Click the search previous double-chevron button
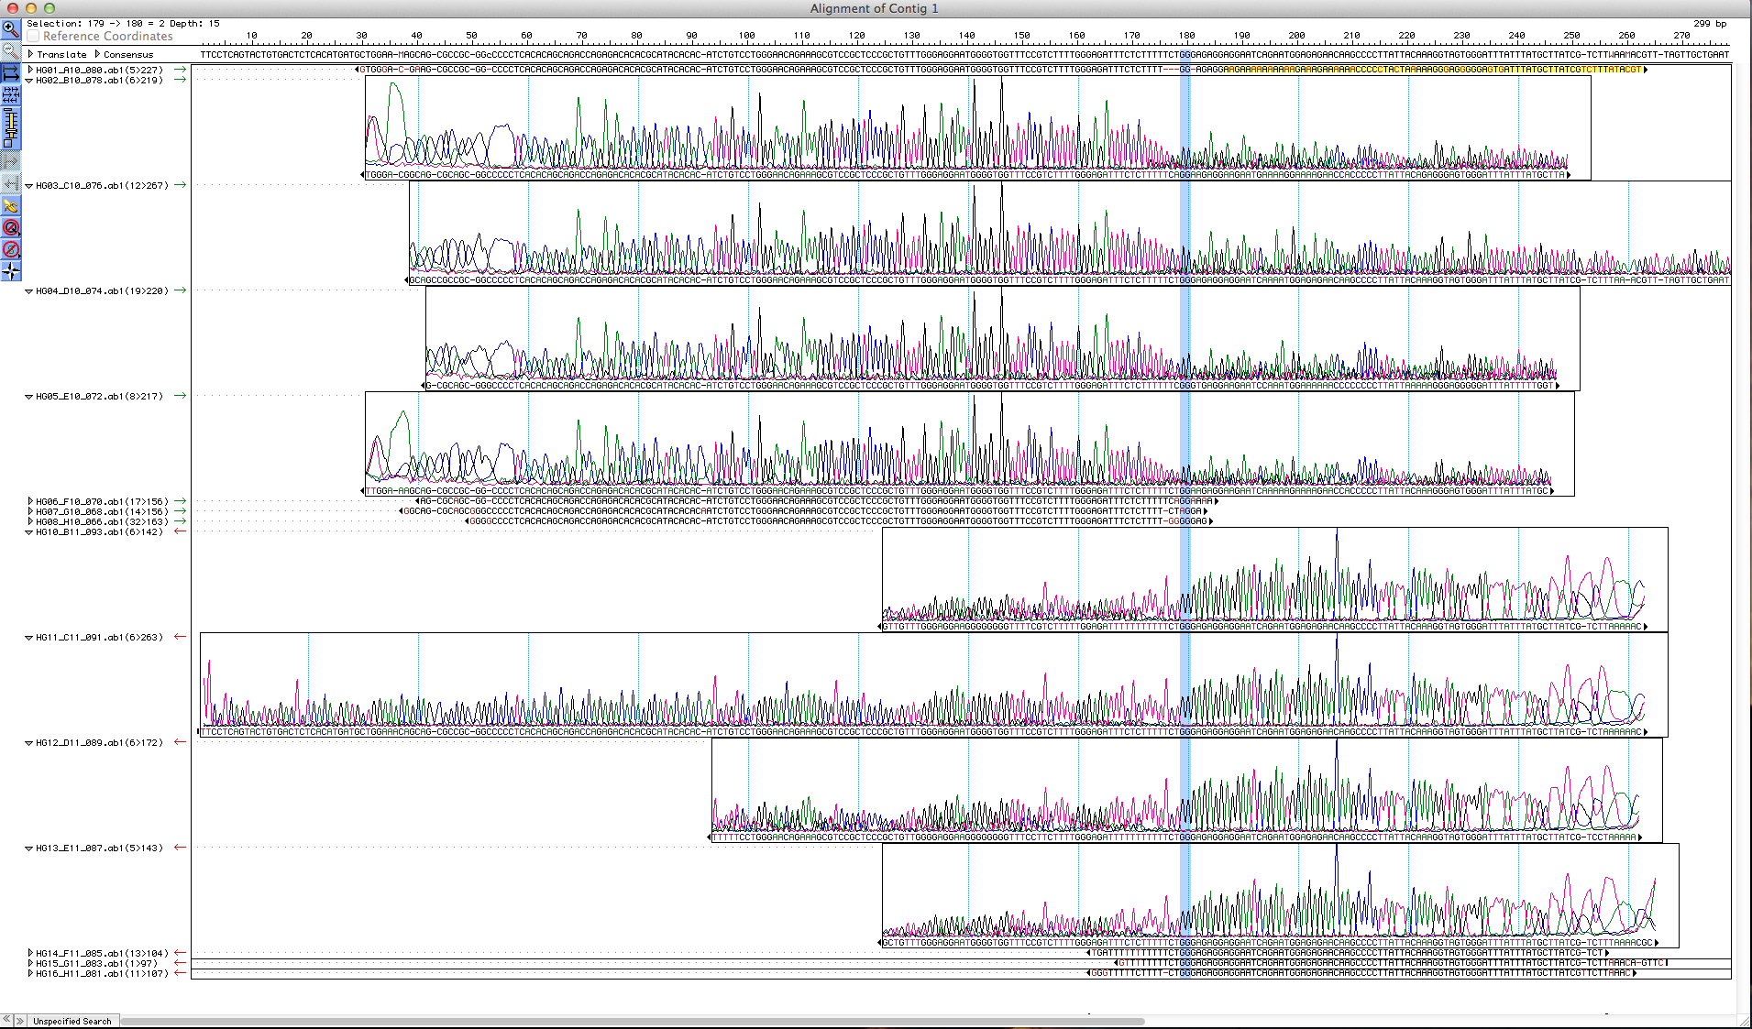Image resolution: width=1752 pixels, height=1029 pixels. 6,1020
